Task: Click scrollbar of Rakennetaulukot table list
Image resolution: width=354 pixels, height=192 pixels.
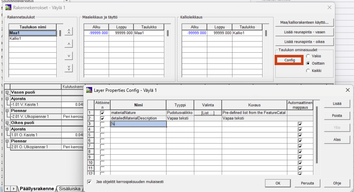Action: click(x=60, y=33)
